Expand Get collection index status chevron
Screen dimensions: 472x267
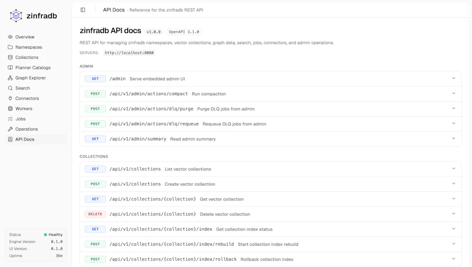pos(453,229)
